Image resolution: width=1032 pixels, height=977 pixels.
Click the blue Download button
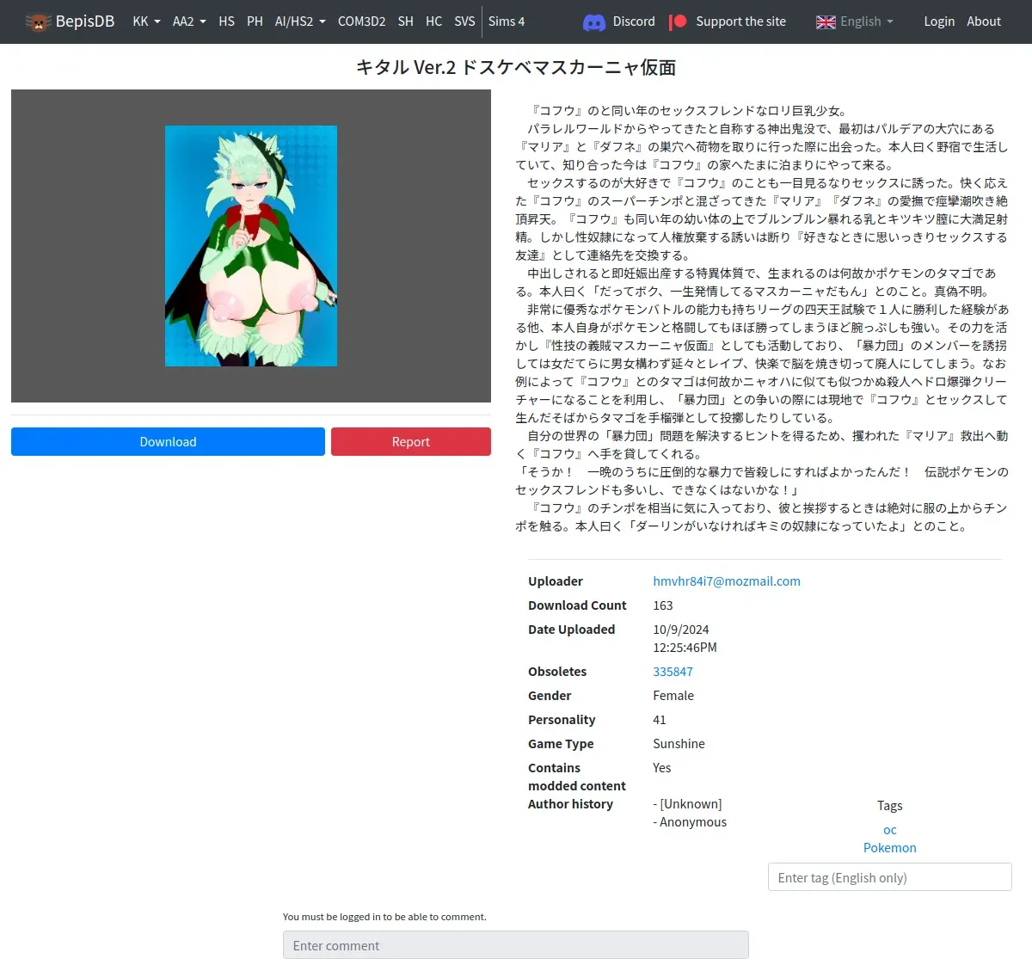pyautogui.click(x=168, y=442)
